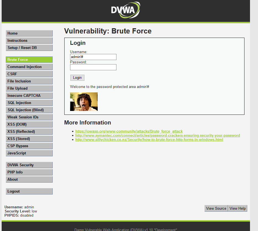Click Logout in the sidebar
258x231 pixels.
click(x=29, y=191)
